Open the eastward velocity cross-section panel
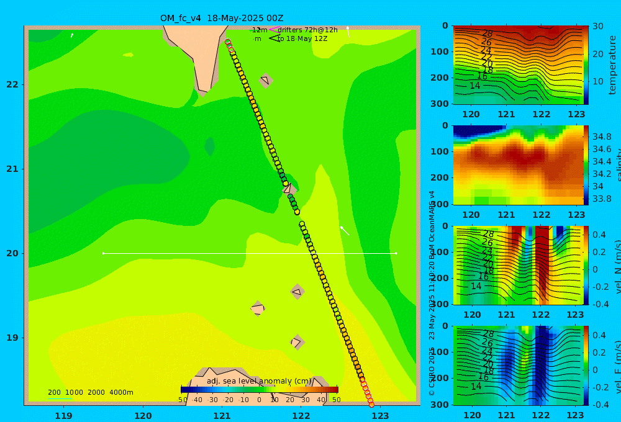The image size is (621, 422). point(518,366)
